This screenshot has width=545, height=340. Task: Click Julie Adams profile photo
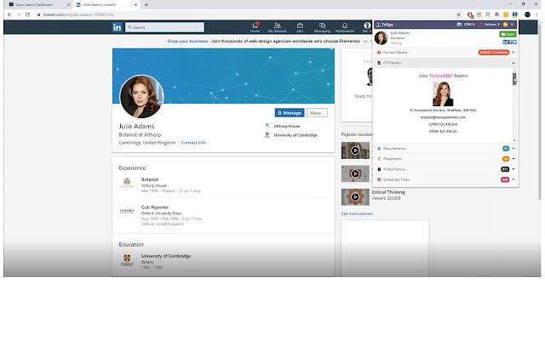pyautogui.click(x=141, y=97)
